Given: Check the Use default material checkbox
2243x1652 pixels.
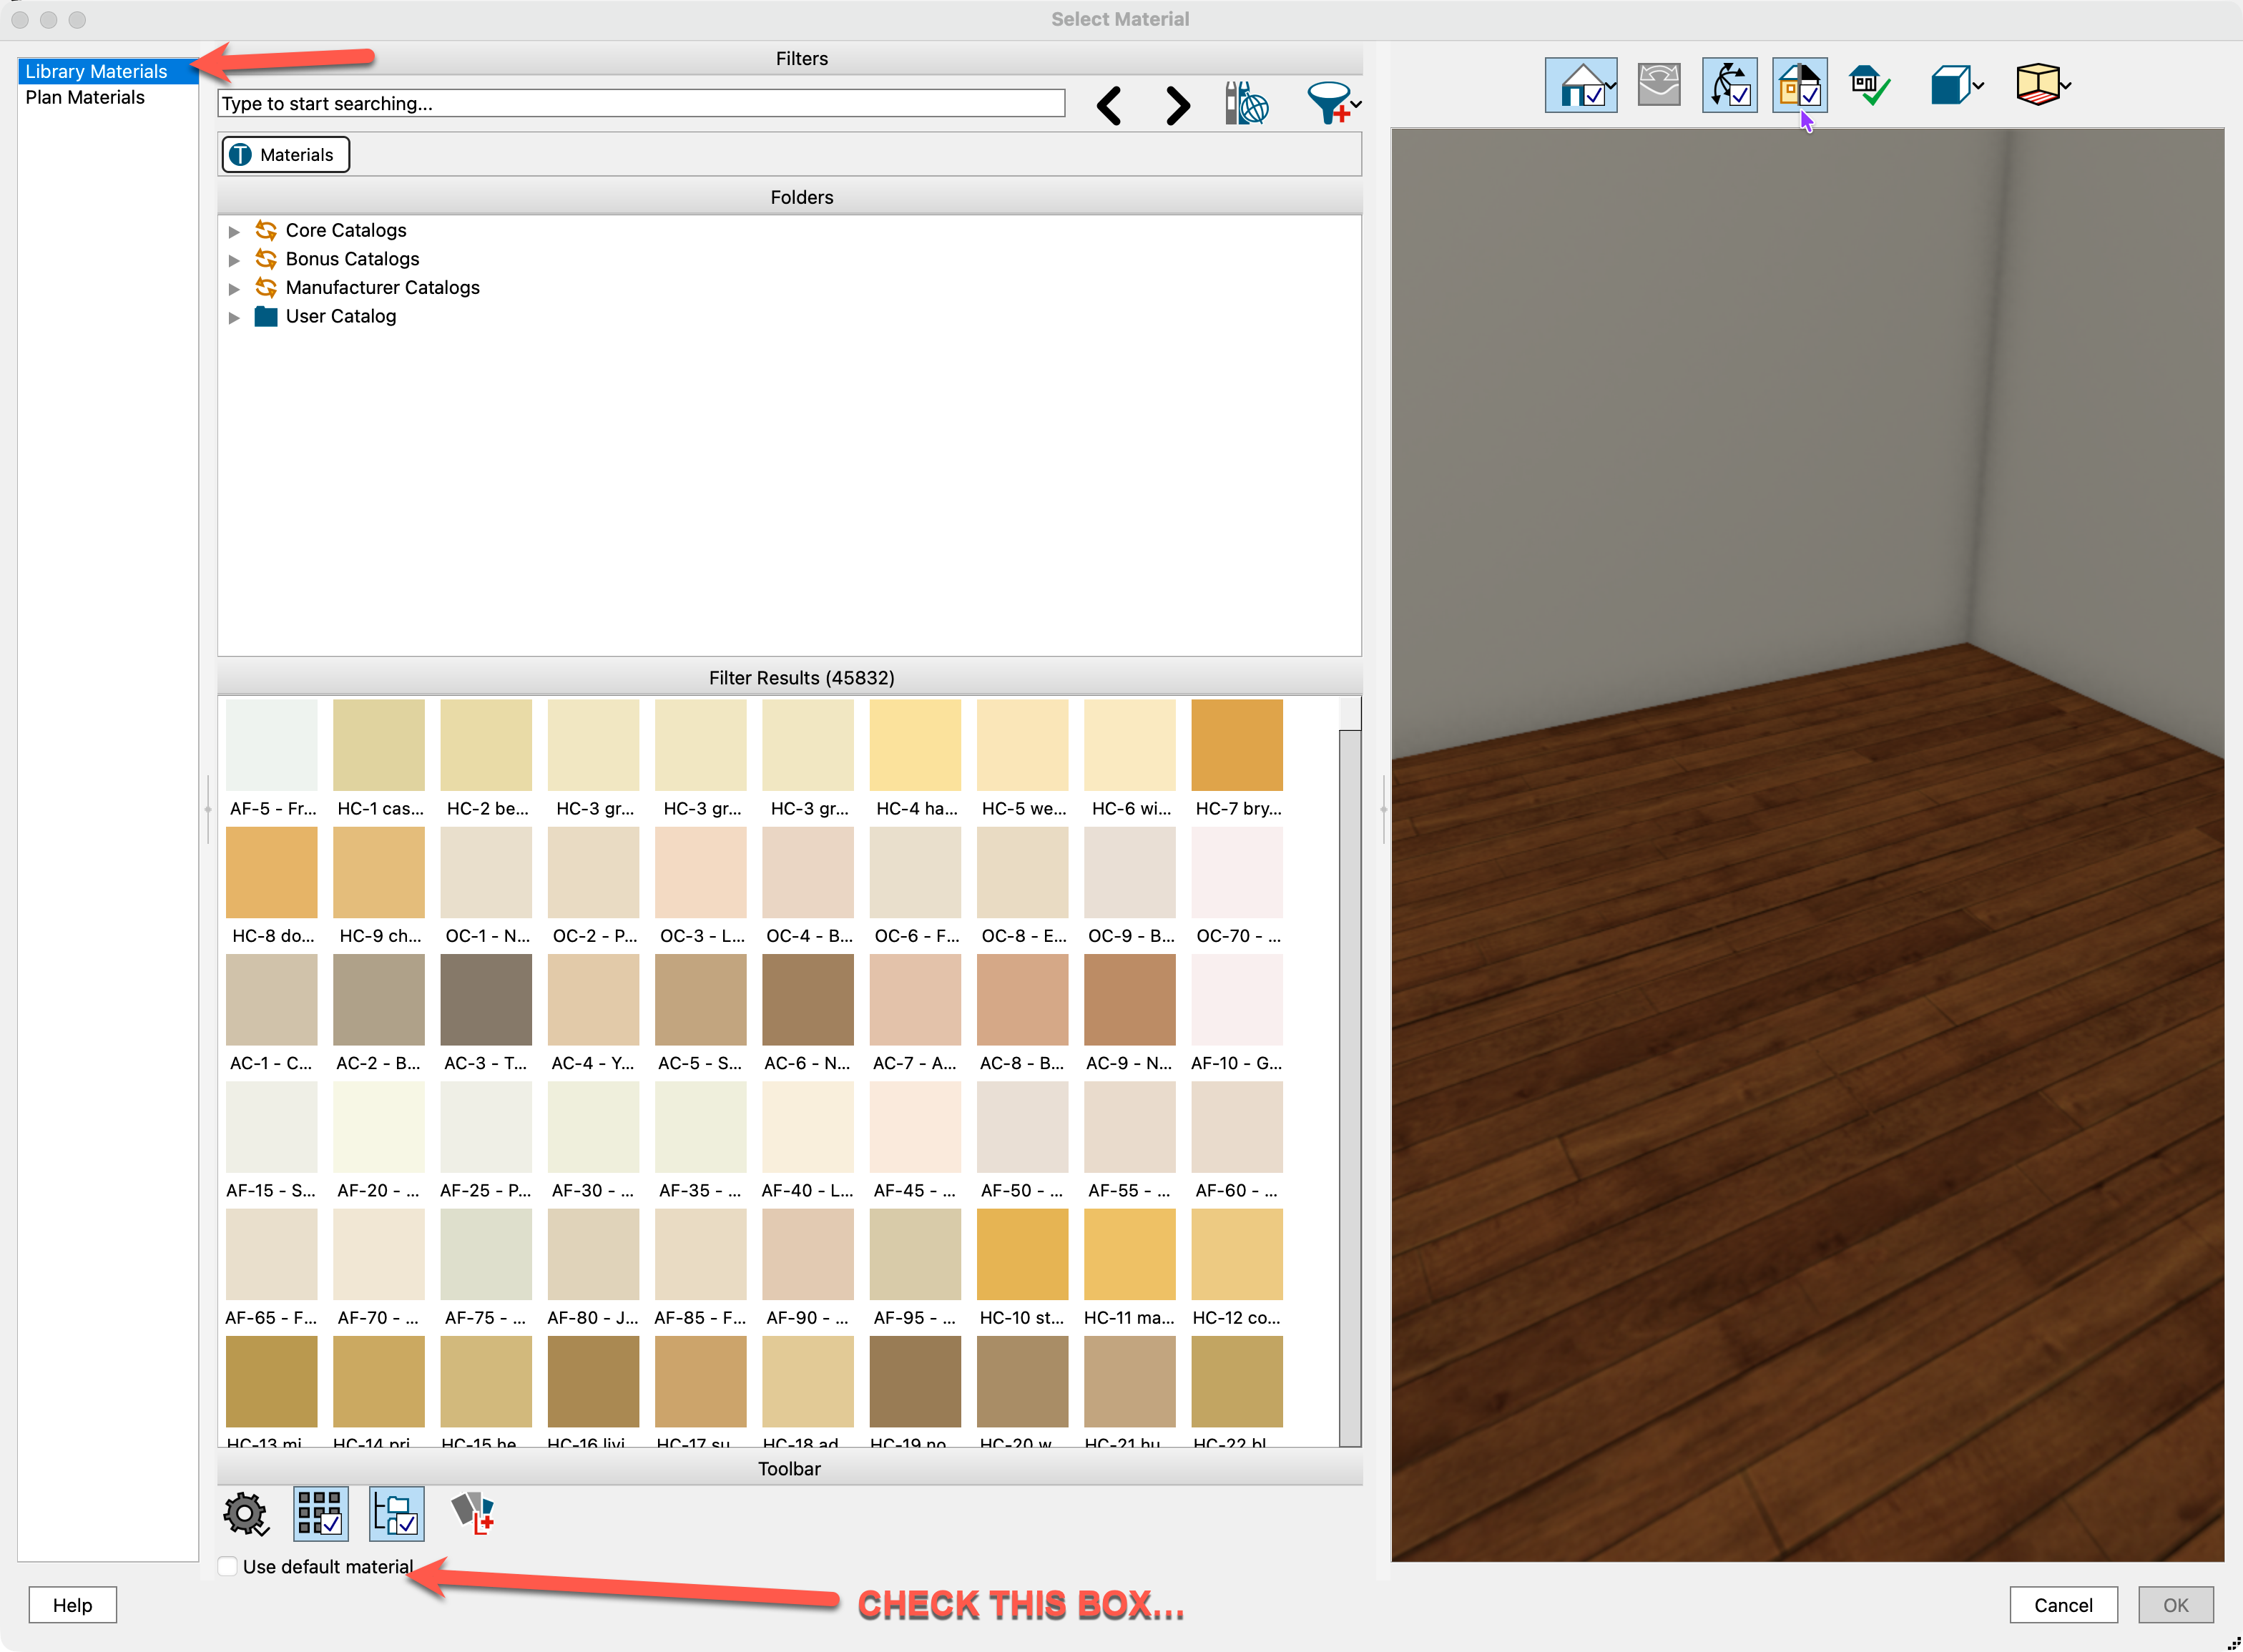Looking at the screenshot, I should tap(229, 1566).
